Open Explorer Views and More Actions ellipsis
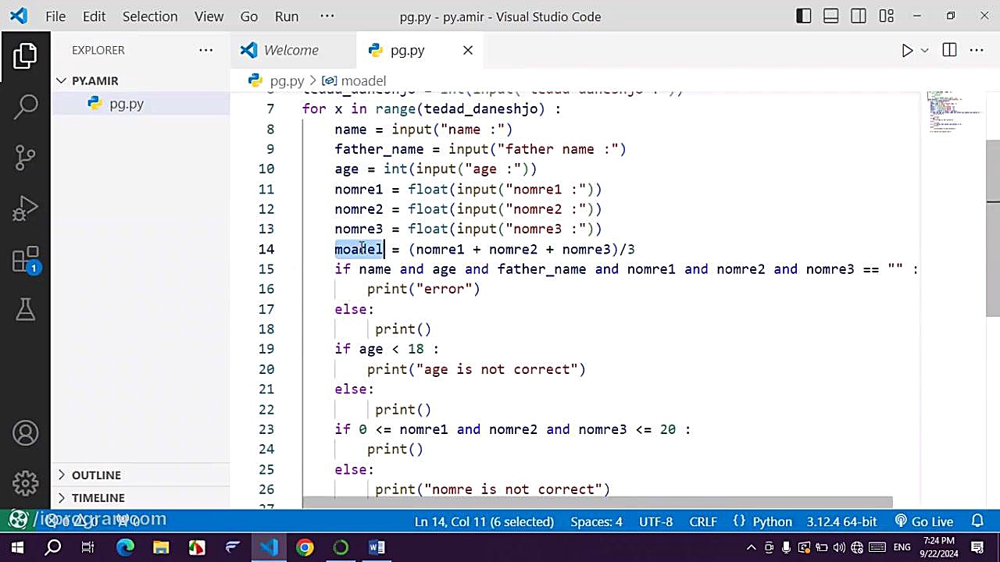1000x562 pixels. tap(205, 50)
